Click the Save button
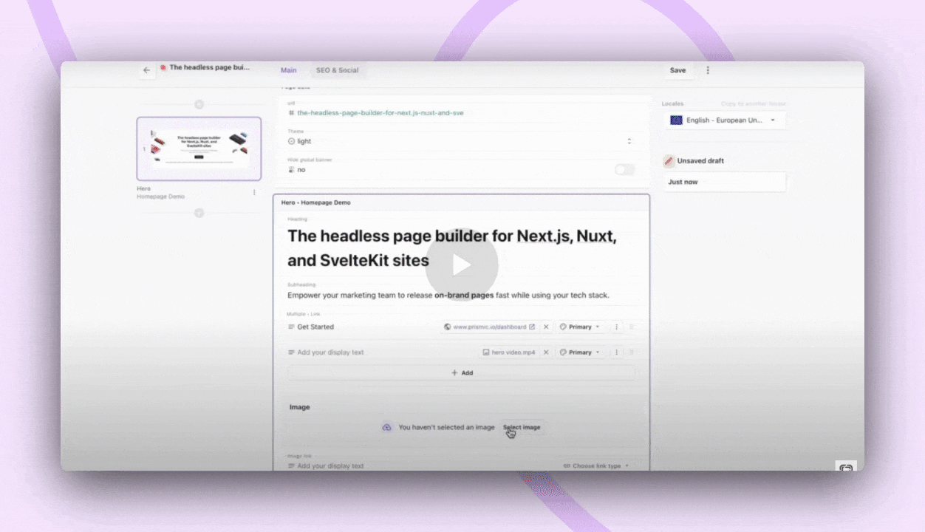This screenshot has height=532, width=925. (x=677, y=69)
